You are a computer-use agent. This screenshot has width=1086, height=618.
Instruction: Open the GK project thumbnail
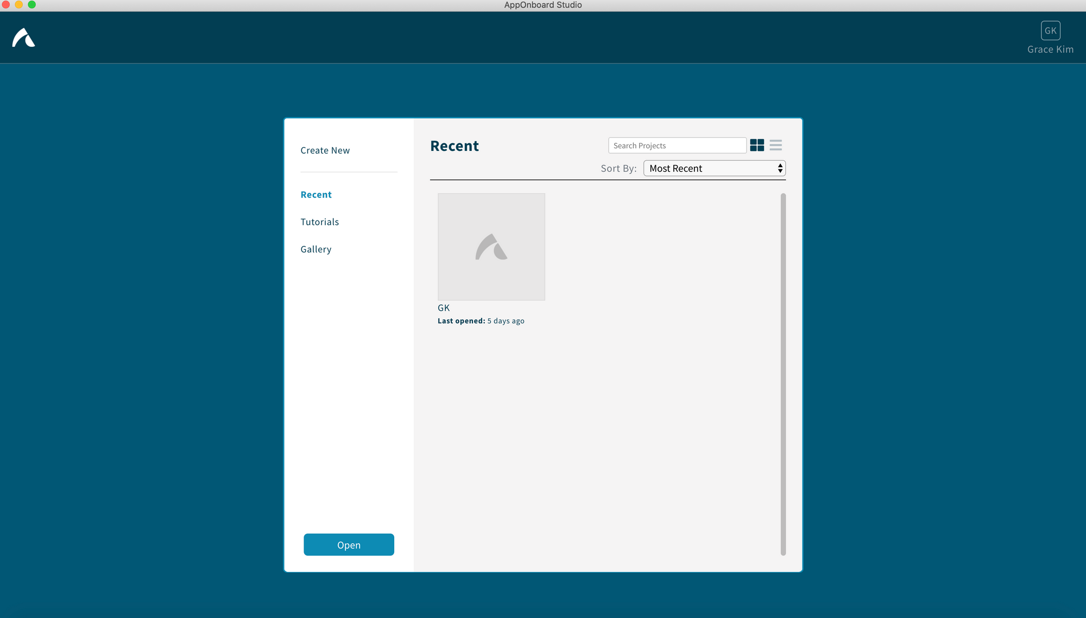(x=491, y=247)
